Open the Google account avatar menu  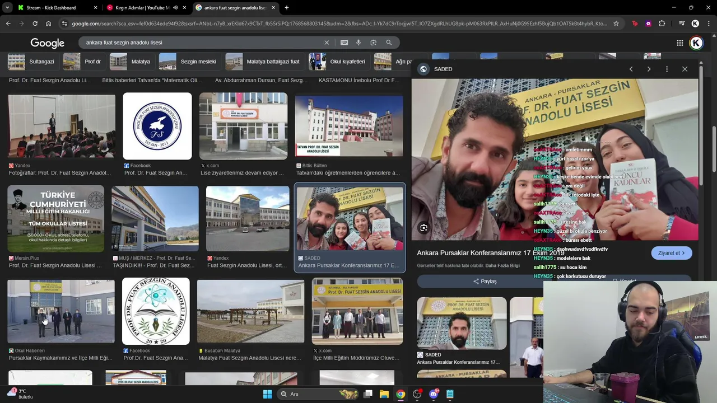pos(696,43)
